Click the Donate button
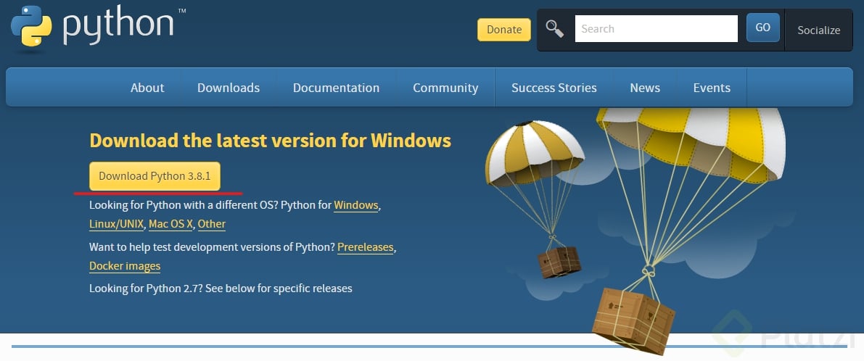The width and height of the screenshot is (864, 361). click(503, 30)
